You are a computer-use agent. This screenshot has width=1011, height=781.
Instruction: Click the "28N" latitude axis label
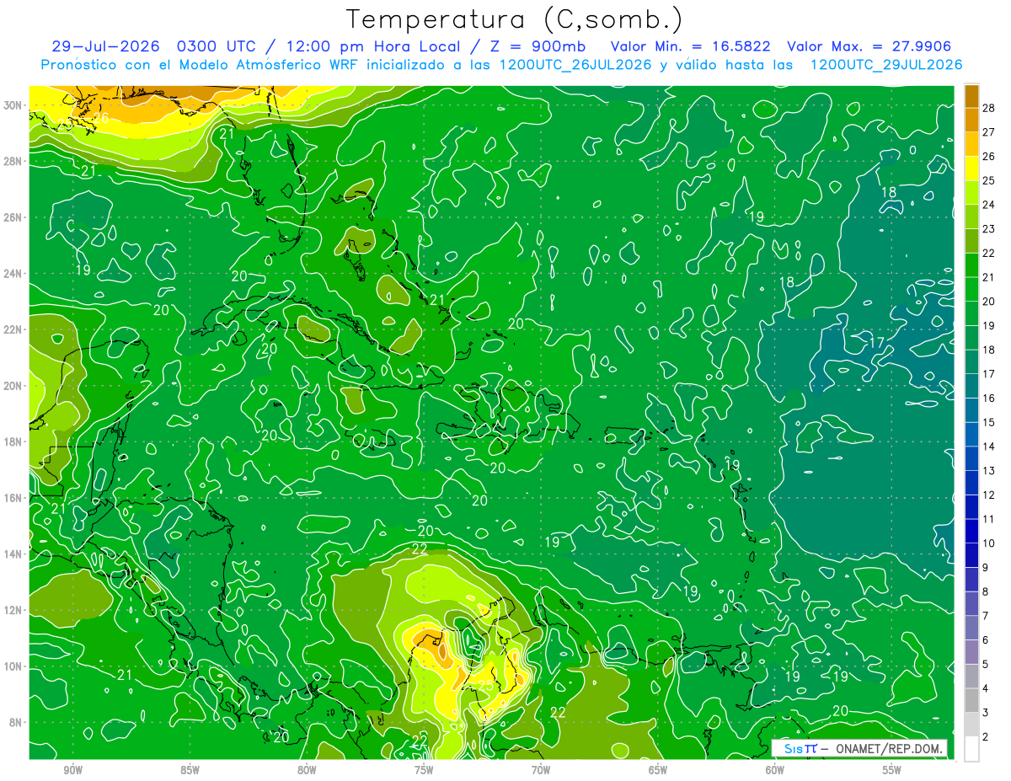point(14,161)
